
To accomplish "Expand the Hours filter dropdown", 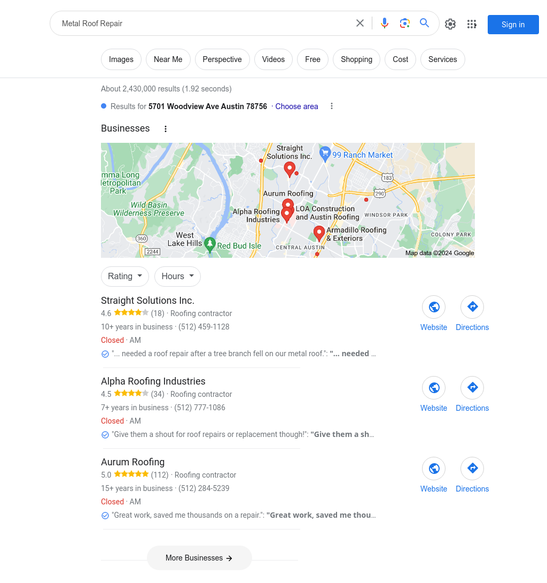I will tap(177, 276).
